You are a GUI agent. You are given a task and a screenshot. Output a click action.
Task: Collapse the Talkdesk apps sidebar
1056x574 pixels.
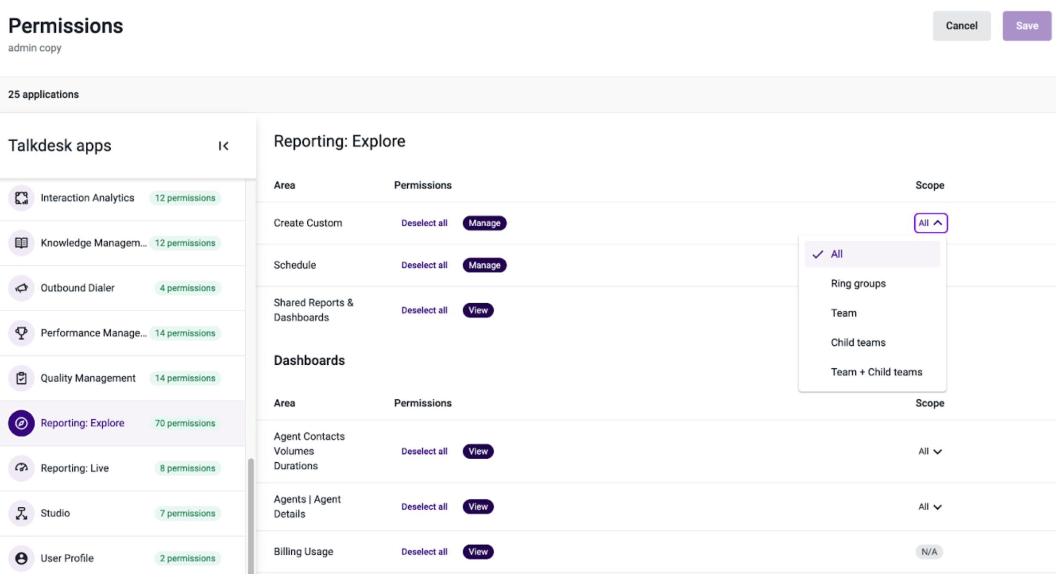pyautogui.click(x=223, y=146)
